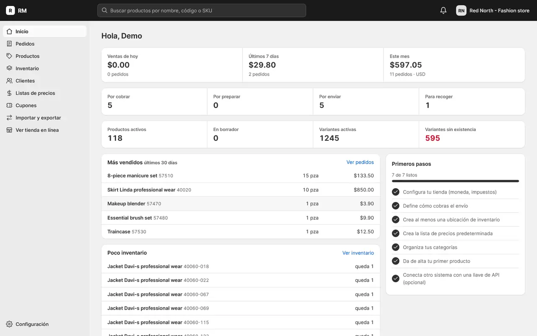537x336 pixels.
Task: Click the checkmark beside Da de alta tu primer producto
Action: pos(395,261)
